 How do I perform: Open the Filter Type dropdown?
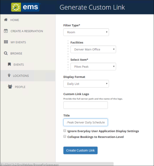[86, 32]
